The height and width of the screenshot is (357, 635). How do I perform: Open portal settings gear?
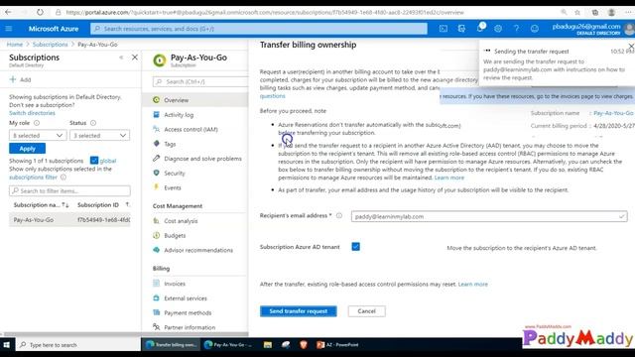[x=498, y=29]
